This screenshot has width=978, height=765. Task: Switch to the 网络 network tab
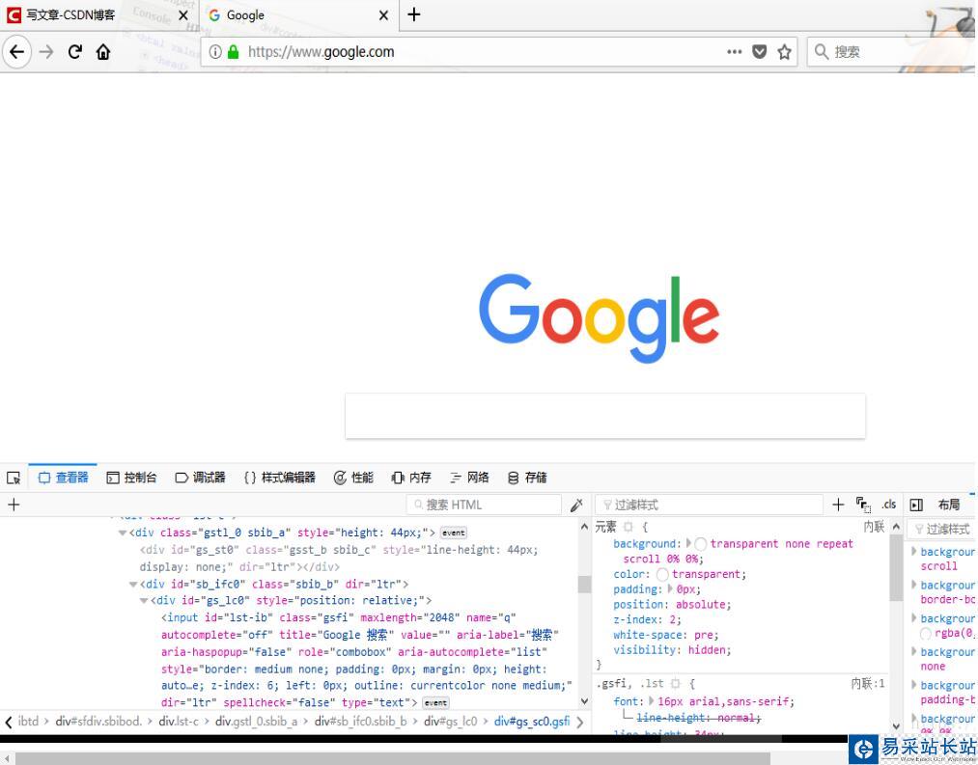click(469, 478)
